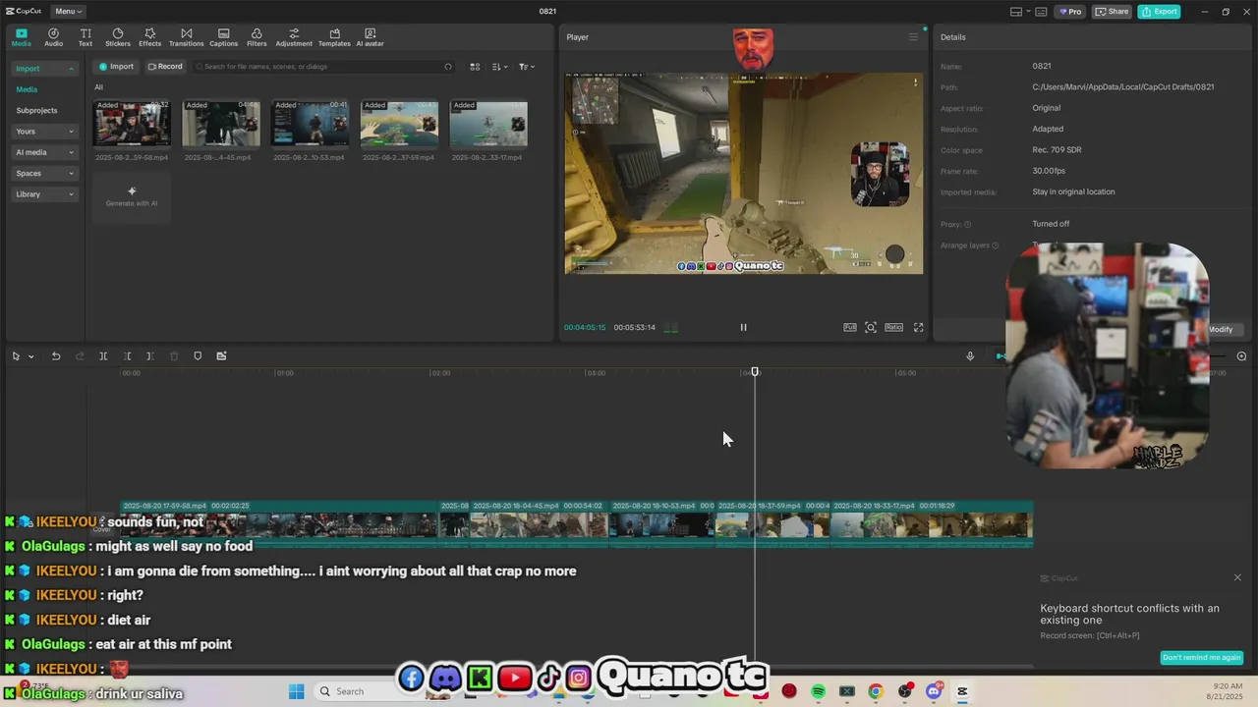Delete right of playhead tool
This screenshot has width=1258, height=707.
[149, 356]
